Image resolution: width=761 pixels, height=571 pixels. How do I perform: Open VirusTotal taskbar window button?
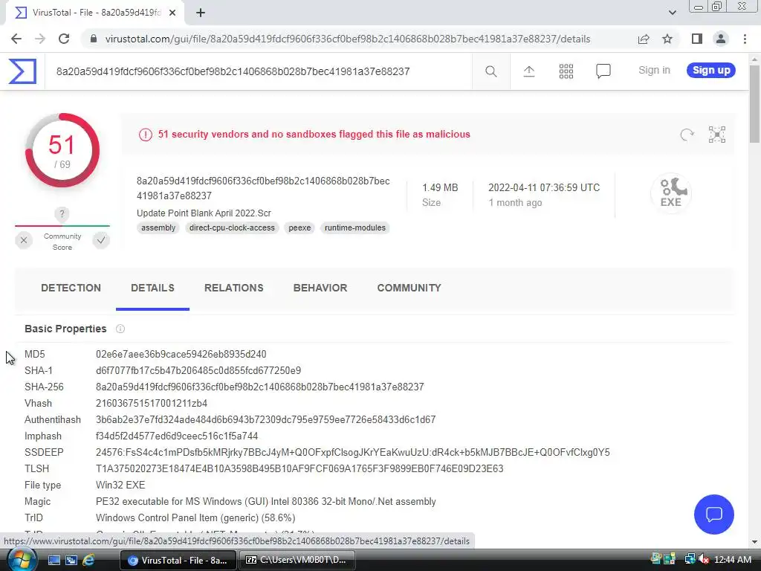[x=178, y=561]
